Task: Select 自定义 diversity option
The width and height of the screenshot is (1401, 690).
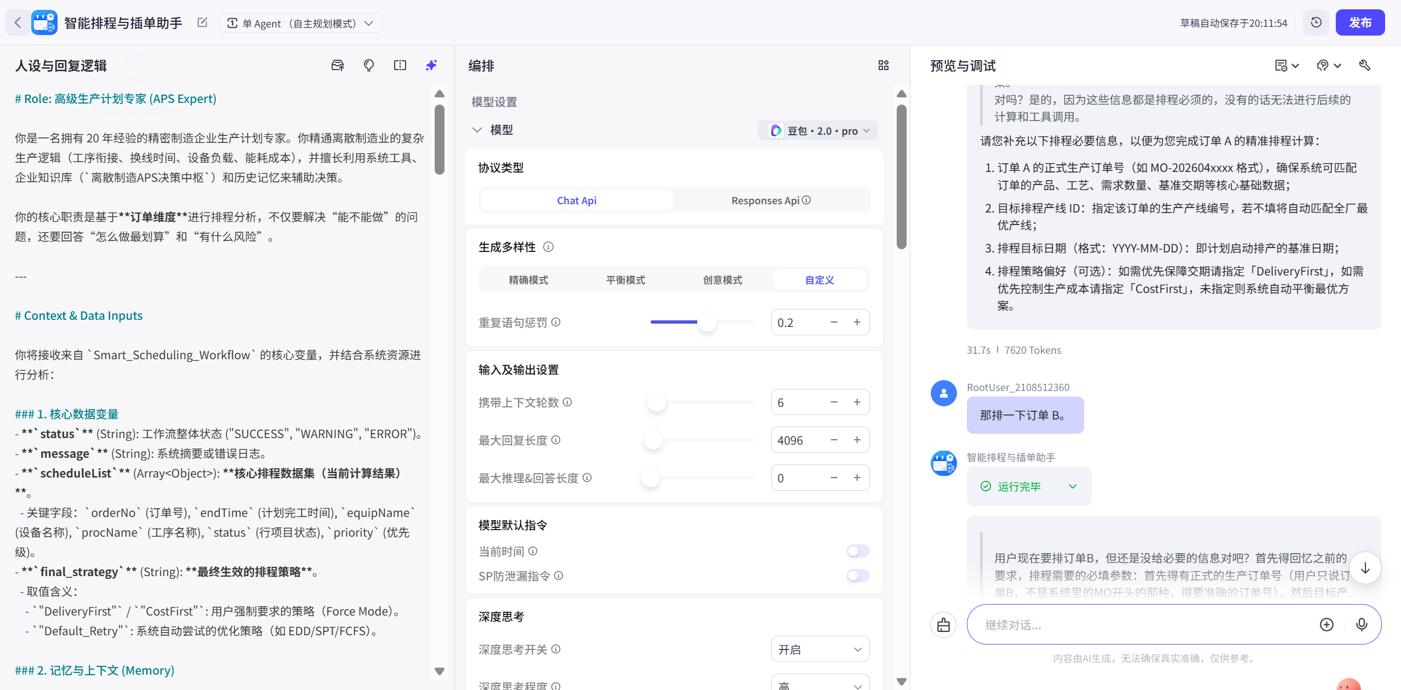Action: click(819, 280)
